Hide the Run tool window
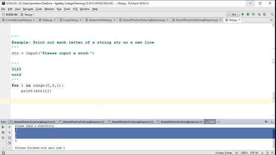276x155 pixels. [x=272, y=121]
